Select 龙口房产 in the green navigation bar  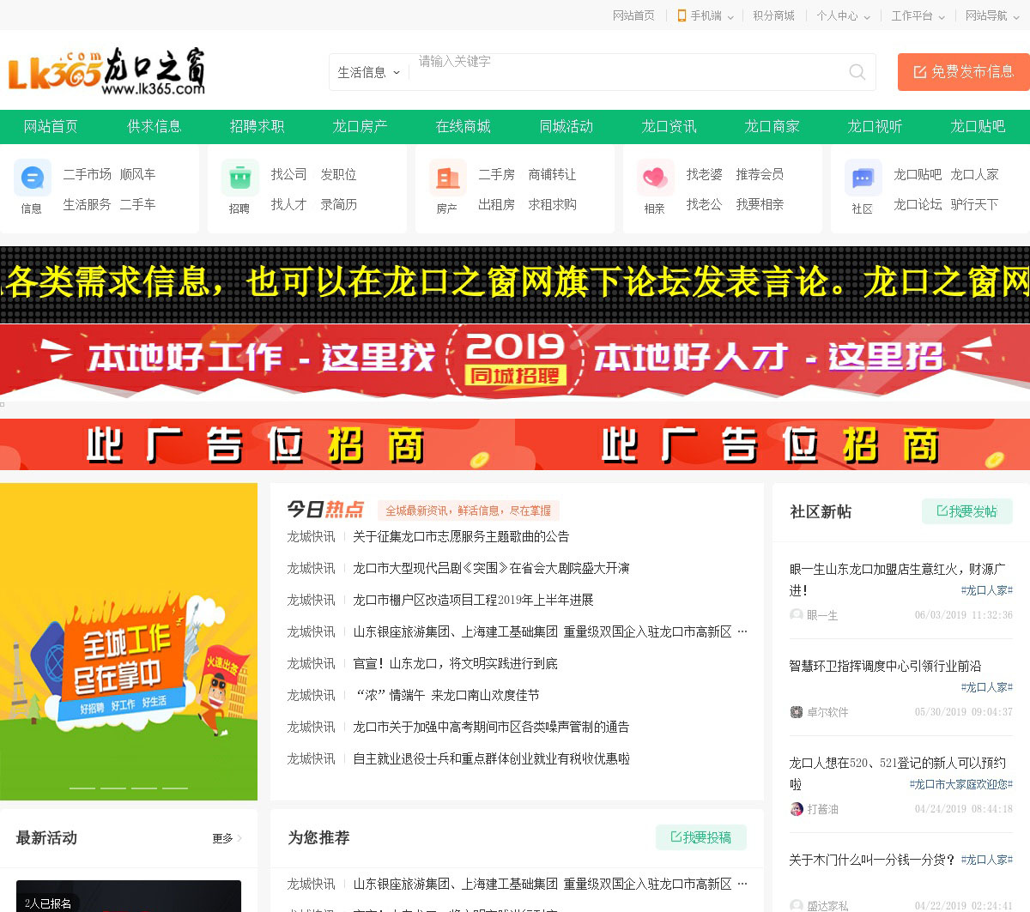pyautogui.click(x=360, y=126)
